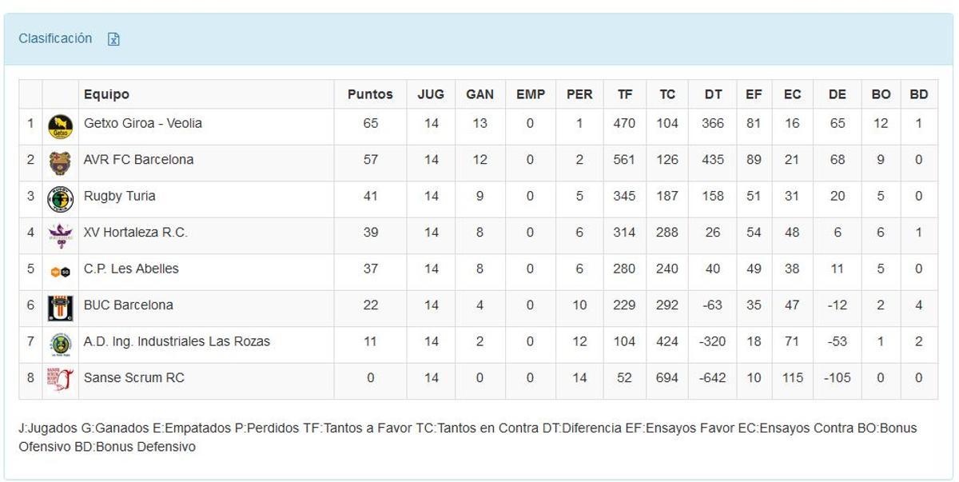Sort by the BO bonus column
This screenshot has height=482, width=959.
coord(881,94)
